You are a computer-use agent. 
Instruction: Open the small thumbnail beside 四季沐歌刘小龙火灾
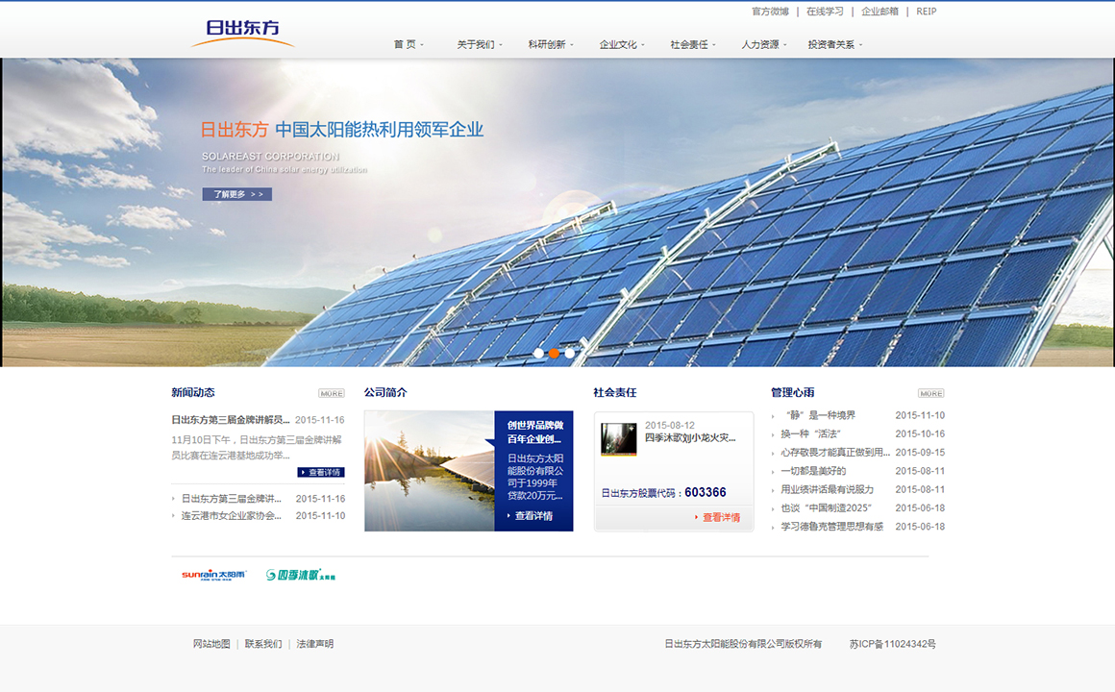pos(619,439)
